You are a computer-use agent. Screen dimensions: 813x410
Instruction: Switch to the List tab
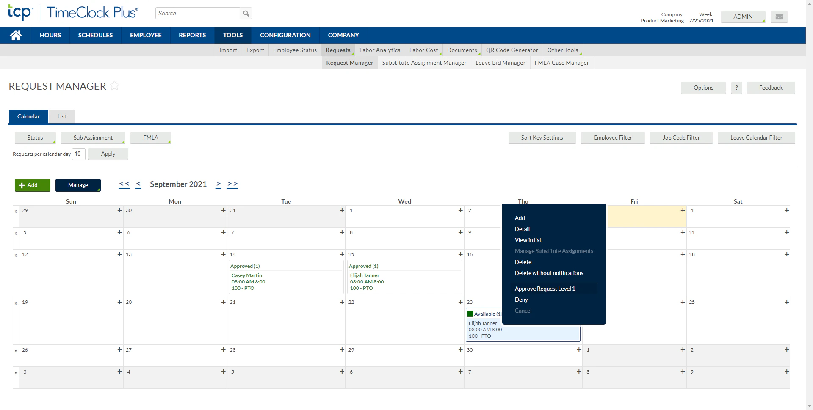point(62,116)
